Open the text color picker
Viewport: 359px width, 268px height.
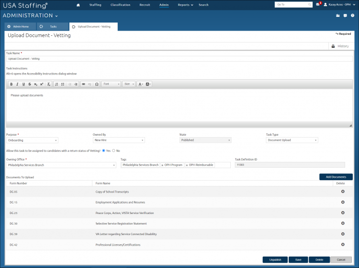click(141, 84)
